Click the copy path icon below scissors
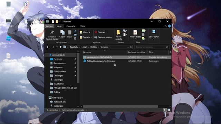This screenshot has height=124, width=221. point(75,34)
